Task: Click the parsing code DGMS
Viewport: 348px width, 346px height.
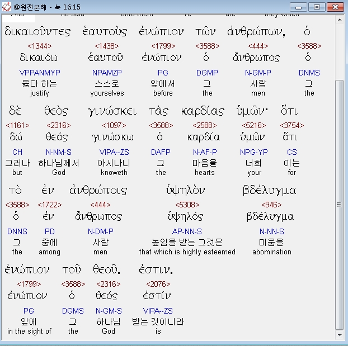Action: 73,311
